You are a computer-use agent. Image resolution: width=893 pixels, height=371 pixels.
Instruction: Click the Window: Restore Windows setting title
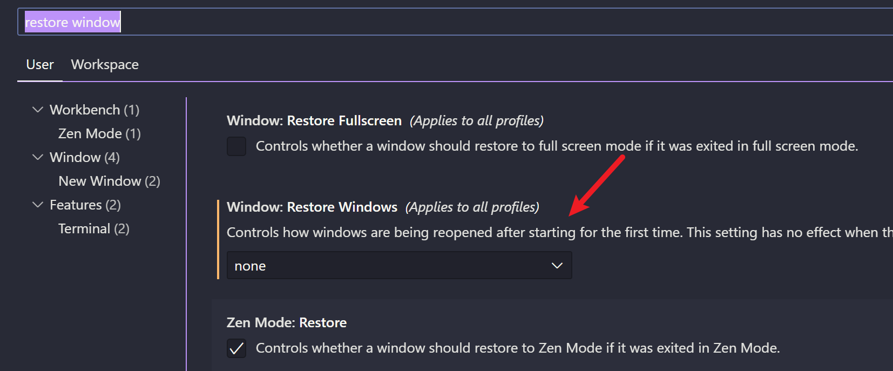312,207
